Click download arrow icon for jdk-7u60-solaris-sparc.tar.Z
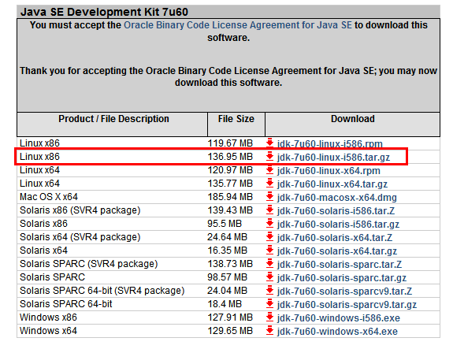Image resolution: width=453 pixels, height=349 pixels. [x=270, y=263]
